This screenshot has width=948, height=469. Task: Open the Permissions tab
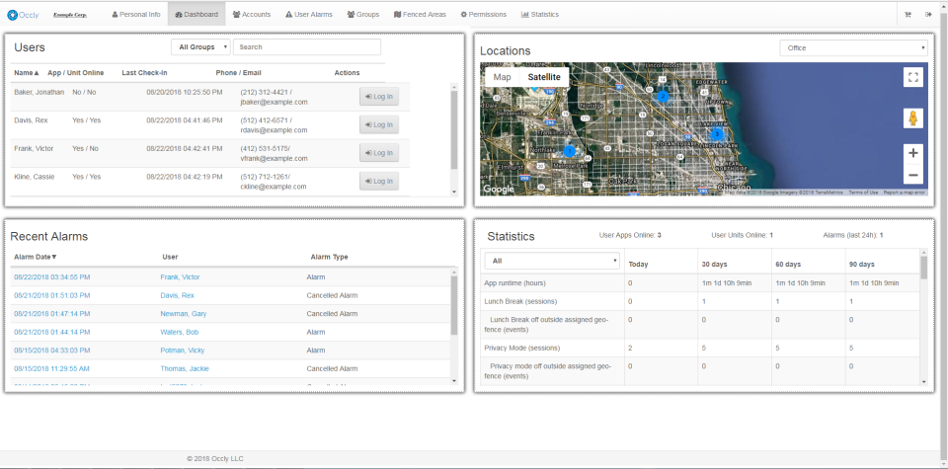pyautogui.click(x=483, y=15)
